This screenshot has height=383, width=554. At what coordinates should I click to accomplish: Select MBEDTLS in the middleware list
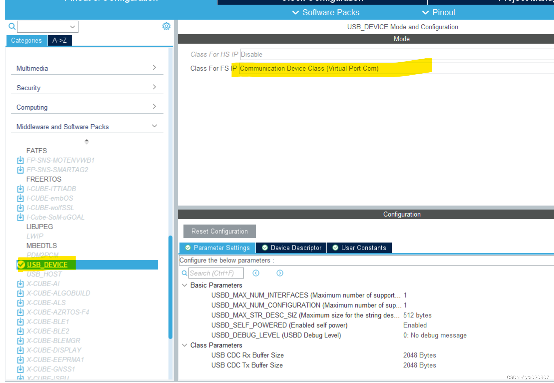click(x=42, y=246)
